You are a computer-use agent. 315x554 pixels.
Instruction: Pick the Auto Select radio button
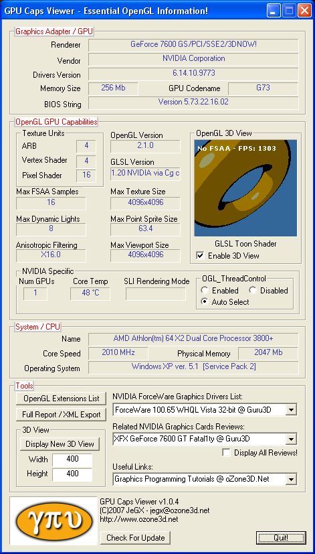tap(204, 301)
